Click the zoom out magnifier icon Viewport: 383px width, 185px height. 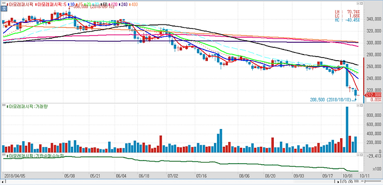pyautogui.click(x=344, y=181)
